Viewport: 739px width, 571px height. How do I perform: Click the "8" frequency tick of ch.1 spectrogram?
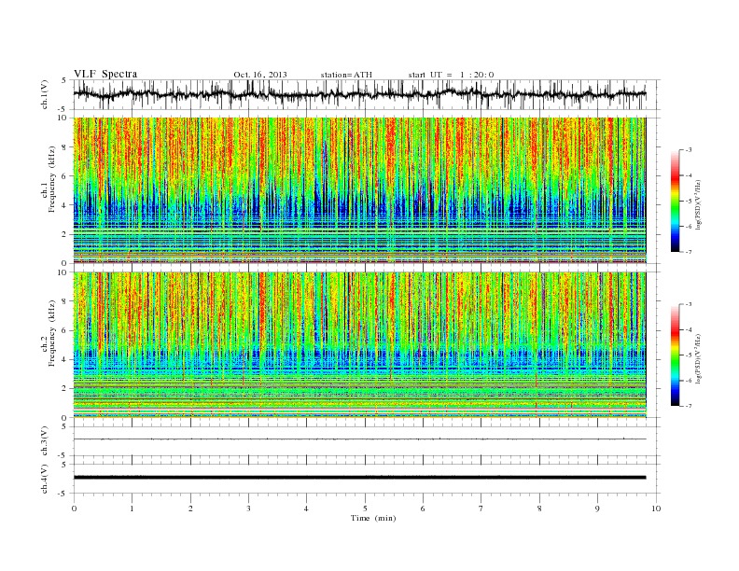coord(65,147)
